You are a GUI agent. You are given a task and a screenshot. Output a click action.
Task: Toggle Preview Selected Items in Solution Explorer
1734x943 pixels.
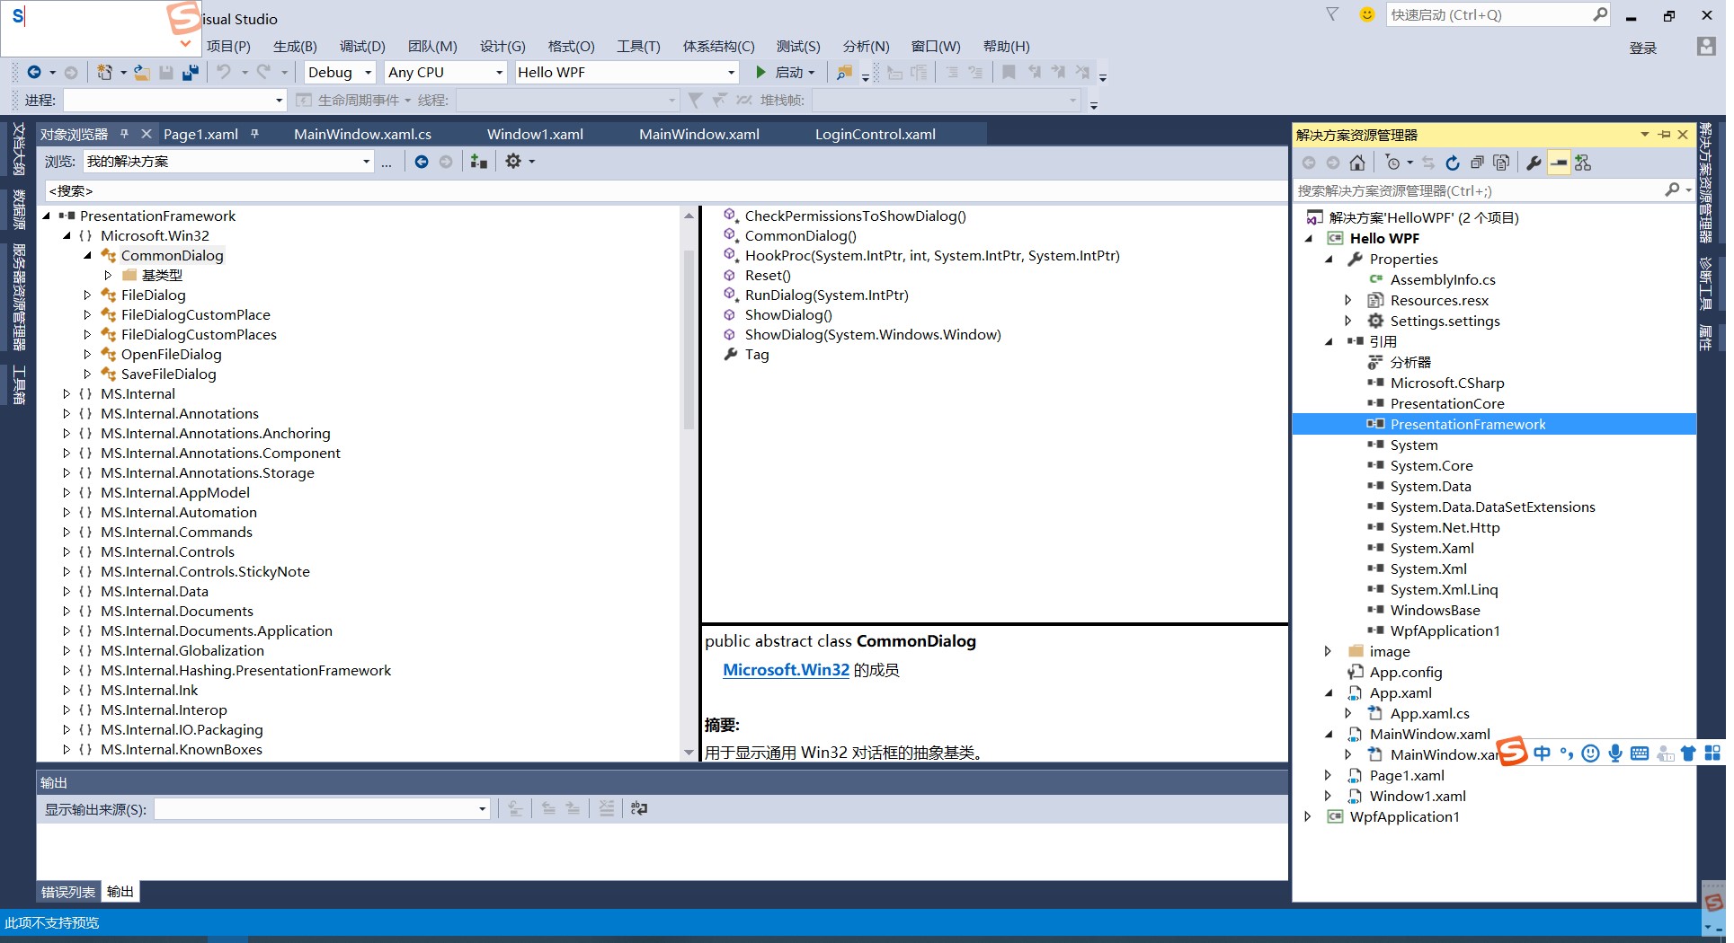1559,163
